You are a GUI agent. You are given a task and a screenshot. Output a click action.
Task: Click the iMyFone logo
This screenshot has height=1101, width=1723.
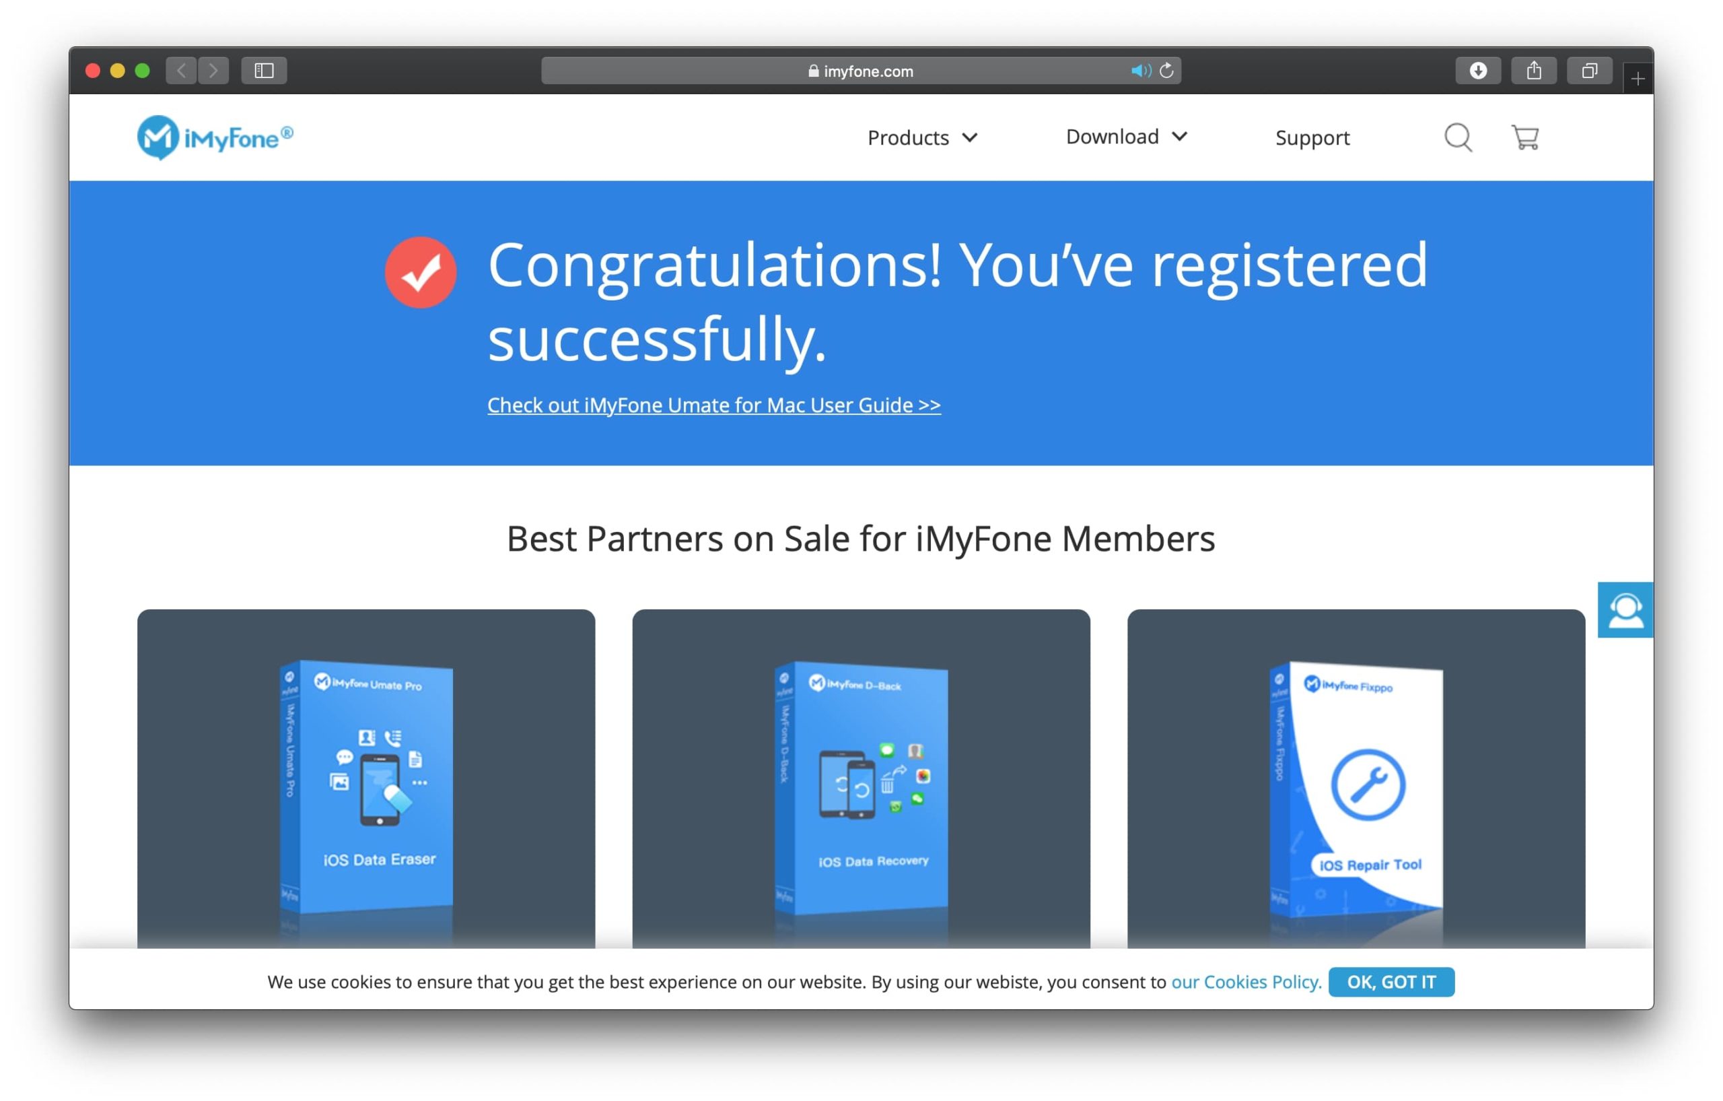click(215, 137)
